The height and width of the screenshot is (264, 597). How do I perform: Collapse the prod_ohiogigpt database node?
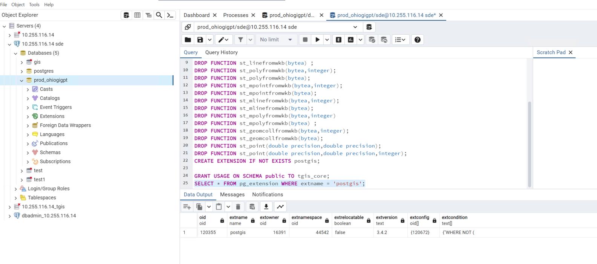point(21,80)
